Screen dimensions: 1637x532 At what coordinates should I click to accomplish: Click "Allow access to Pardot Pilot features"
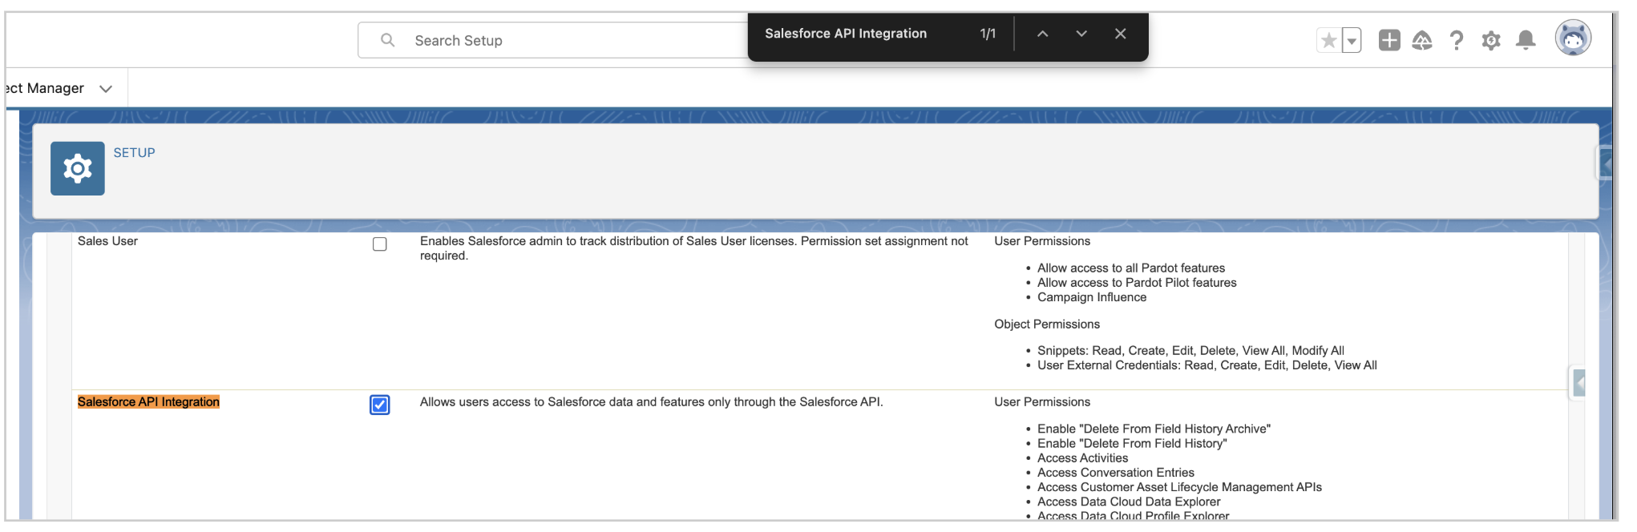coord(1137,283)
